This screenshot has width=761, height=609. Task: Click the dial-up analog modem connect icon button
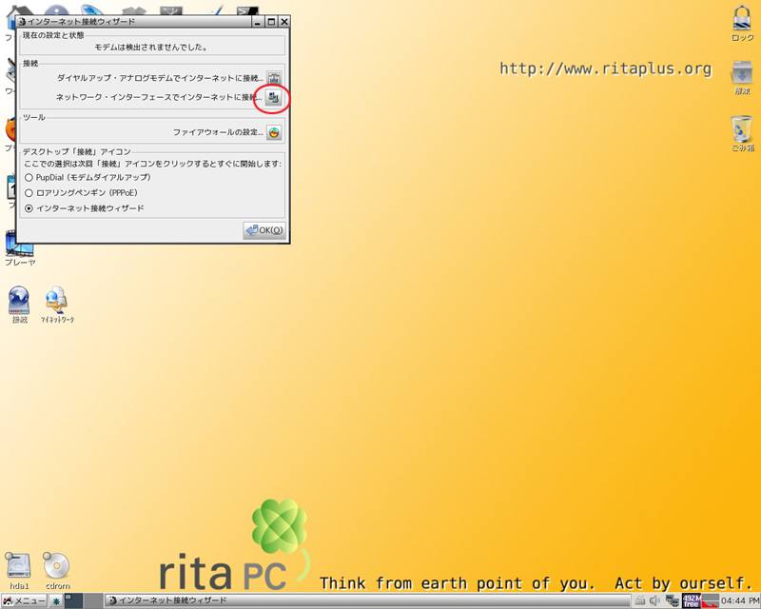pos(274,78)
